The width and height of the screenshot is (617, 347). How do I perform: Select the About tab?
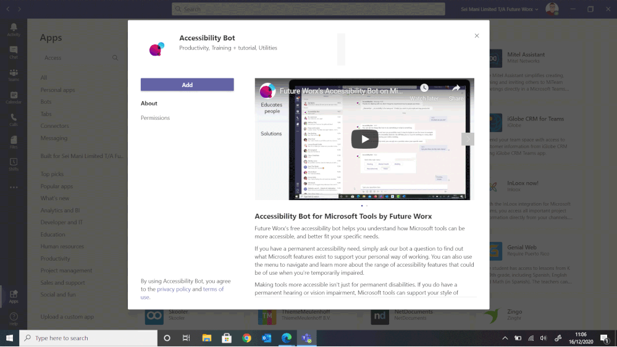point(149,104)
